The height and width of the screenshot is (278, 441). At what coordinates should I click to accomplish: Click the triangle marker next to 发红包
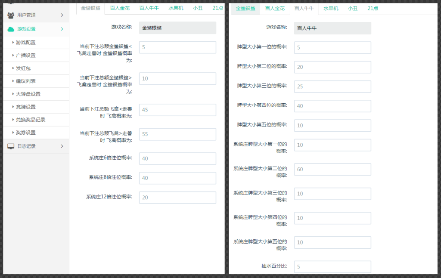(14, 68)
